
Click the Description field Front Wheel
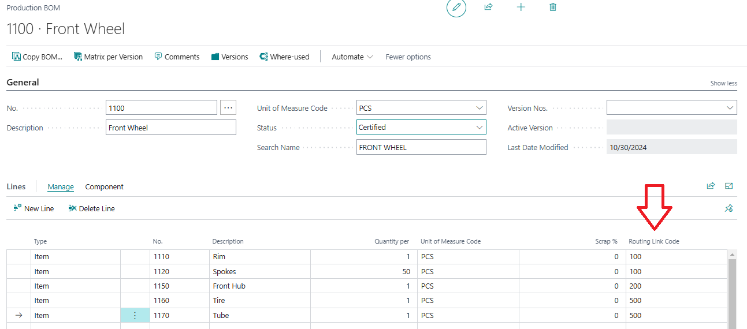pos(171,128)
